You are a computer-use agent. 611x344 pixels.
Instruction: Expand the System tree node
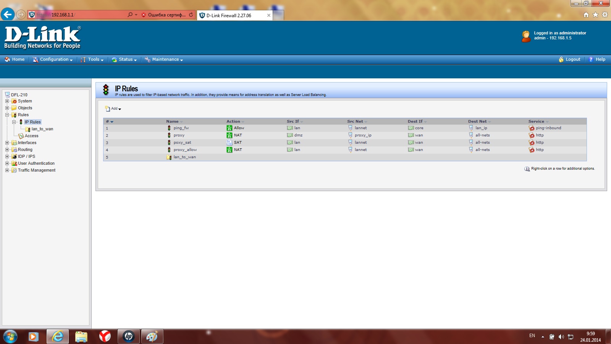point(7,101)
